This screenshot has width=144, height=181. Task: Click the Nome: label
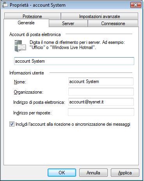click(20, 82)
